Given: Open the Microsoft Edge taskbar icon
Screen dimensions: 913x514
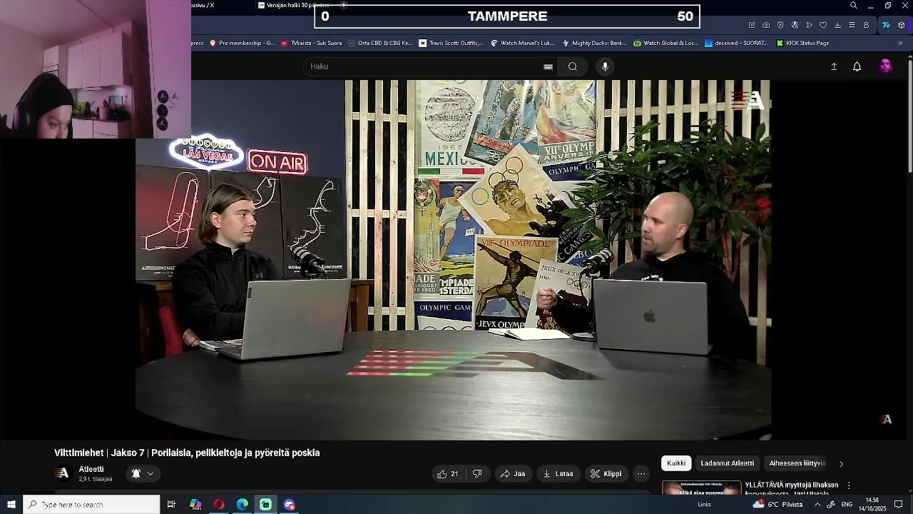Looking at the screenshot, I should (x=243, y=505).
